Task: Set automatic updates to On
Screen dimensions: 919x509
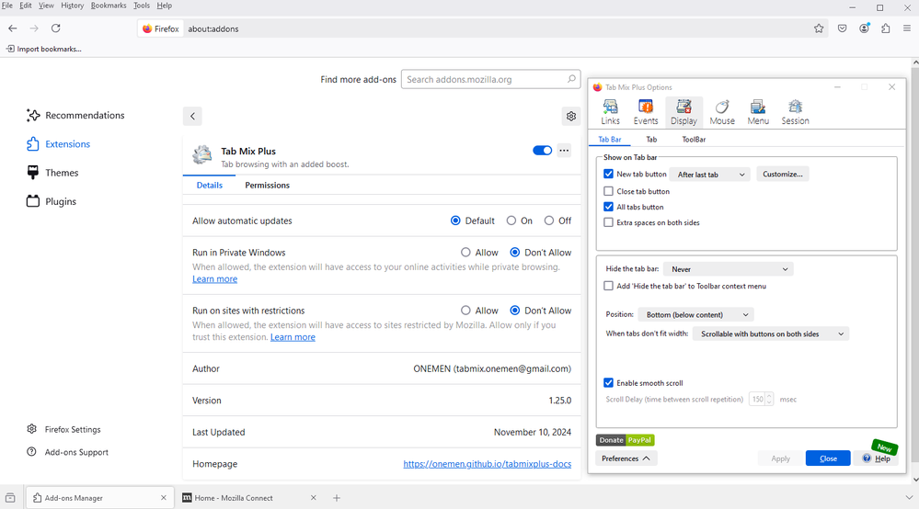Action: tap(511, 221)
